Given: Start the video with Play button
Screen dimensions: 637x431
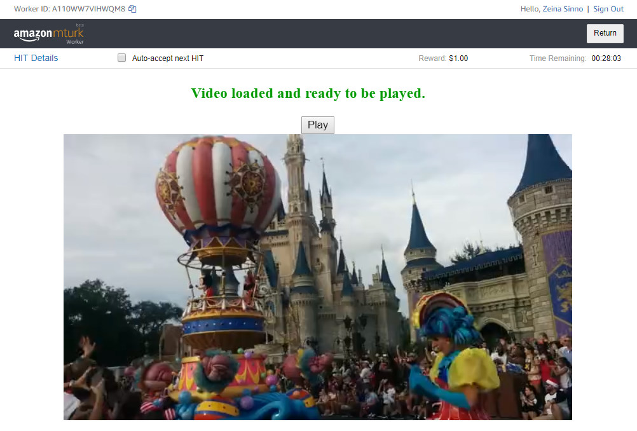Looking at the screenshot, I should (317, 125).
